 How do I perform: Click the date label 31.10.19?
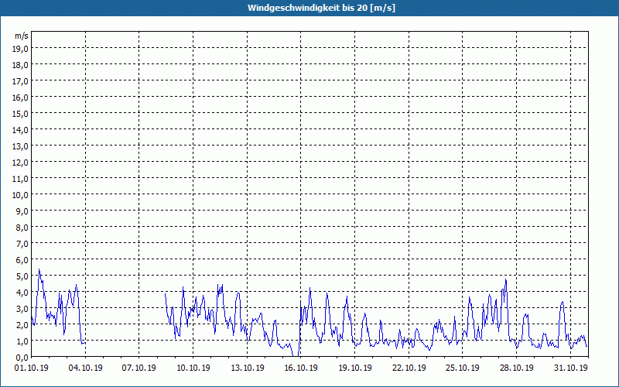[570, 368]
